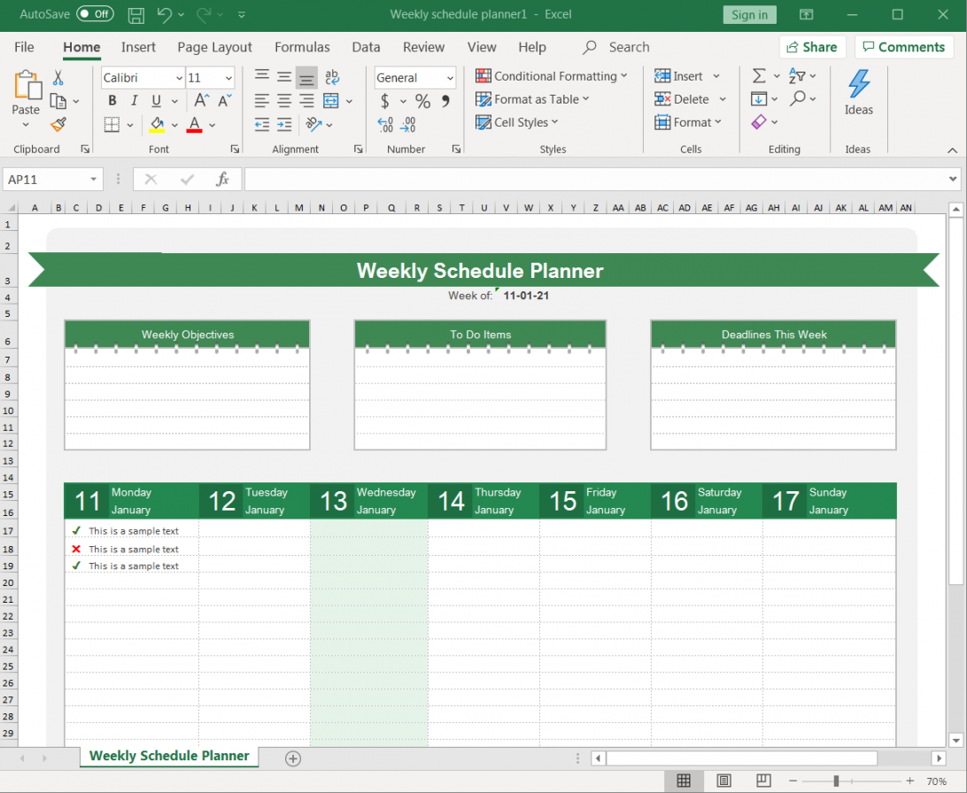This screenshot has height=793, width=967.
Task: Click Find and Select magnifier icon
Action: (798, 98)
